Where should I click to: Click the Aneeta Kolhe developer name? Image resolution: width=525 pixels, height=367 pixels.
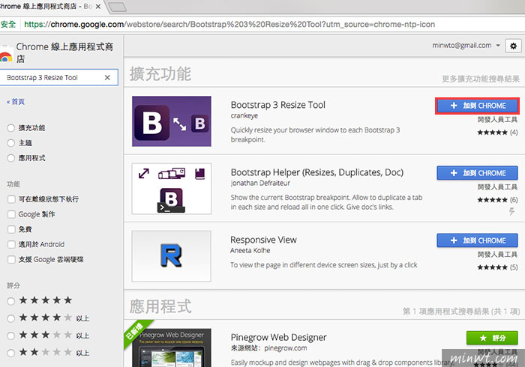[x=250, y=250]
